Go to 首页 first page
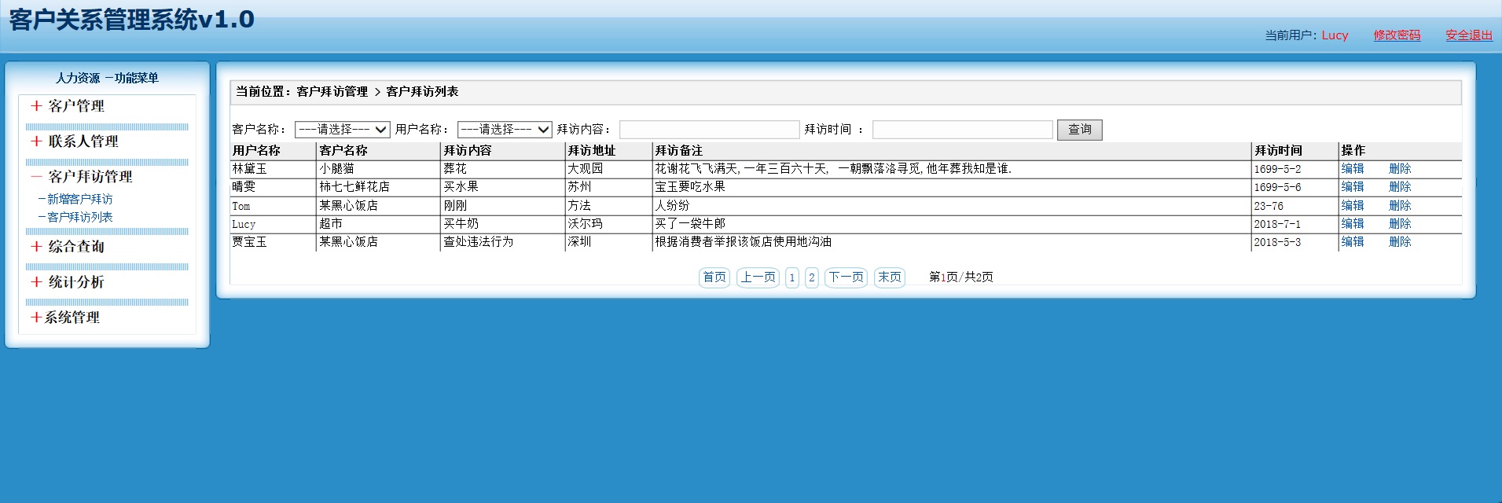This screenshot has height=503, width=1502. pyautogui.click(x=714, y=277)
